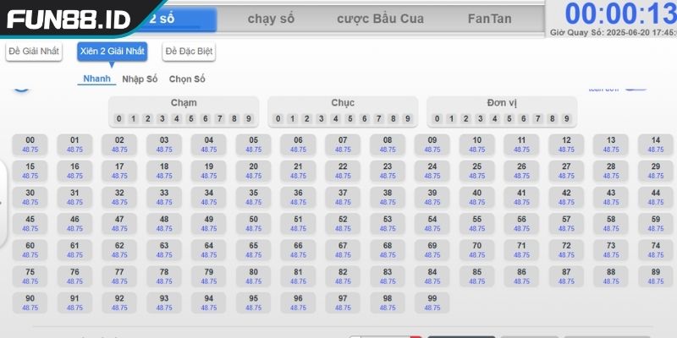Switch to Nhập Số entry mode

tap(140, 79)
